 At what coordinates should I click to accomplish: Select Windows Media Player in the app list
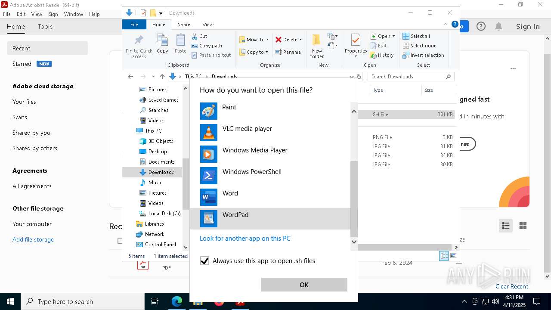[270, 154]
